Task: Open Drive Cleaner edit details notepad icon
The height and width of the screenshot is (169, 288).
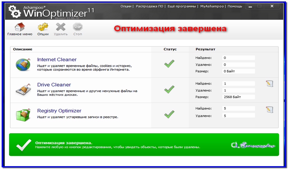Action: [x=269, y=83]
